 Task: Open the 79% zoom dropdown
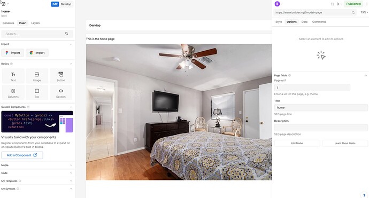tap(364, 12)
